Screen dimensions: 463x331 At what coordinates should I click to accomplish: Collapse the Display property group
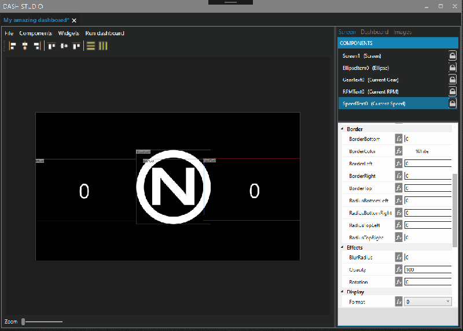pos(343,292)
